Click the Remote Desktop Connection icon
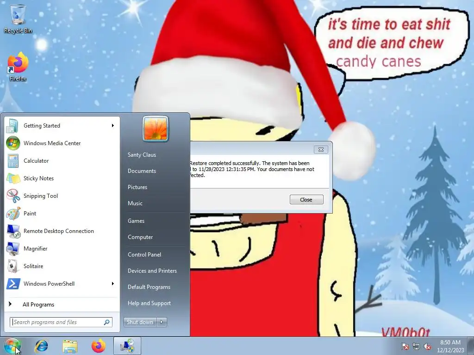The height and width of the screenshot is (355, 474). coord(12,231)
